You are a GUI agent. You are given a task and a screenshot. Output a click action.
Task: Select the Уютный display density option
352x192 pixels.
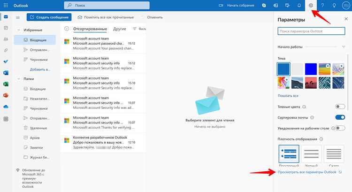pos(311,154)
